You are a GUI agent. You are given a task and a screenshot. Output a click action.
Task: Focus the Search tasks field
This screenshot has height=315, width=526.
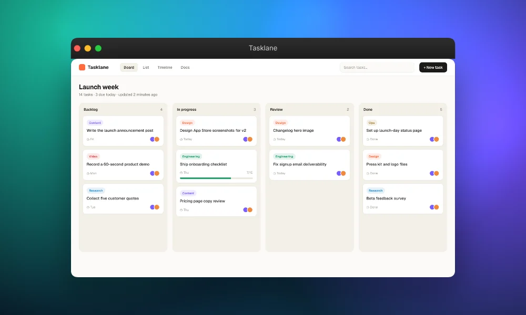pyautogui.click(x=377, y=67)
